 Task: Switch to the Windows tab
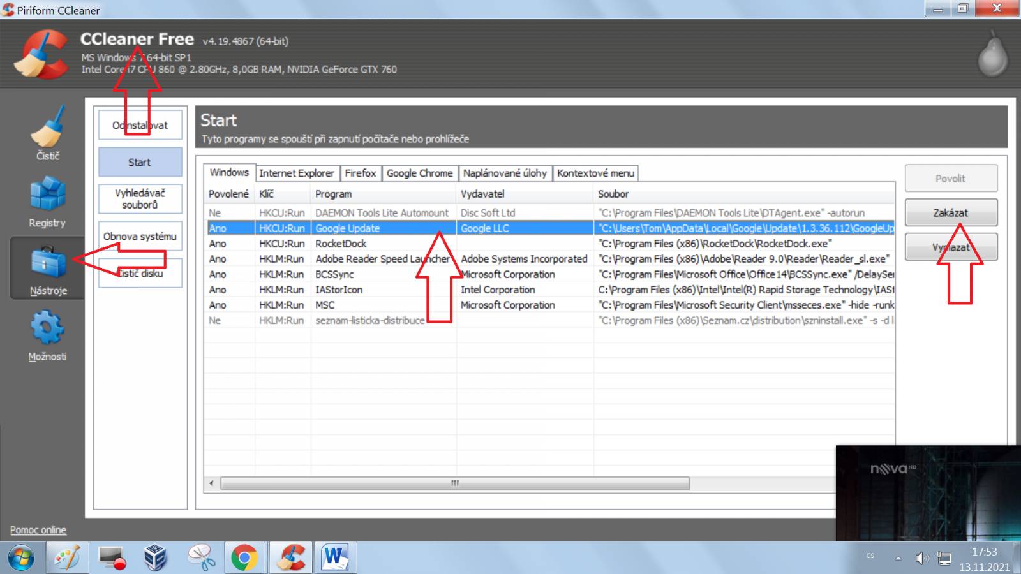(x=229, y=172)
